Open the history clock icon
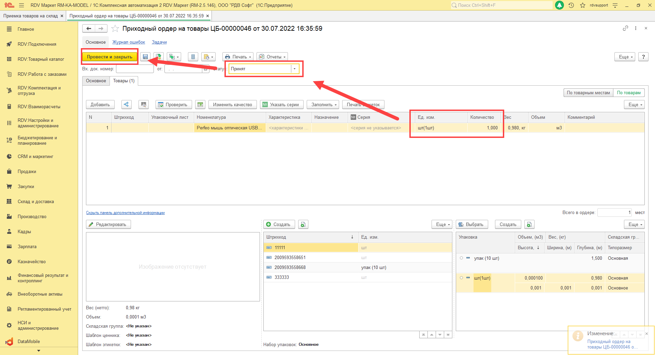Image resolution: width=655 pixels, height=355 pixels. click(571, 5)
